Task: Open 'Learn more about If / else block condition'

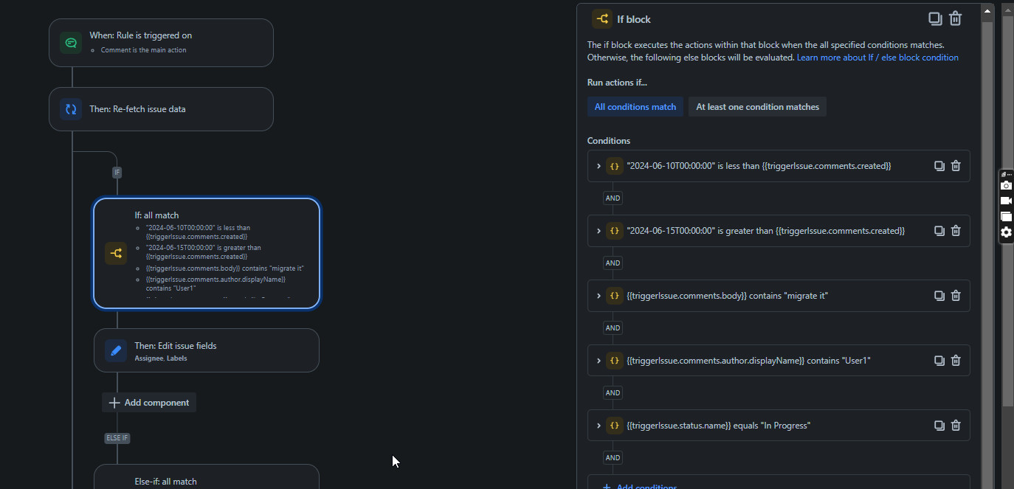Action: pos(877,58)
